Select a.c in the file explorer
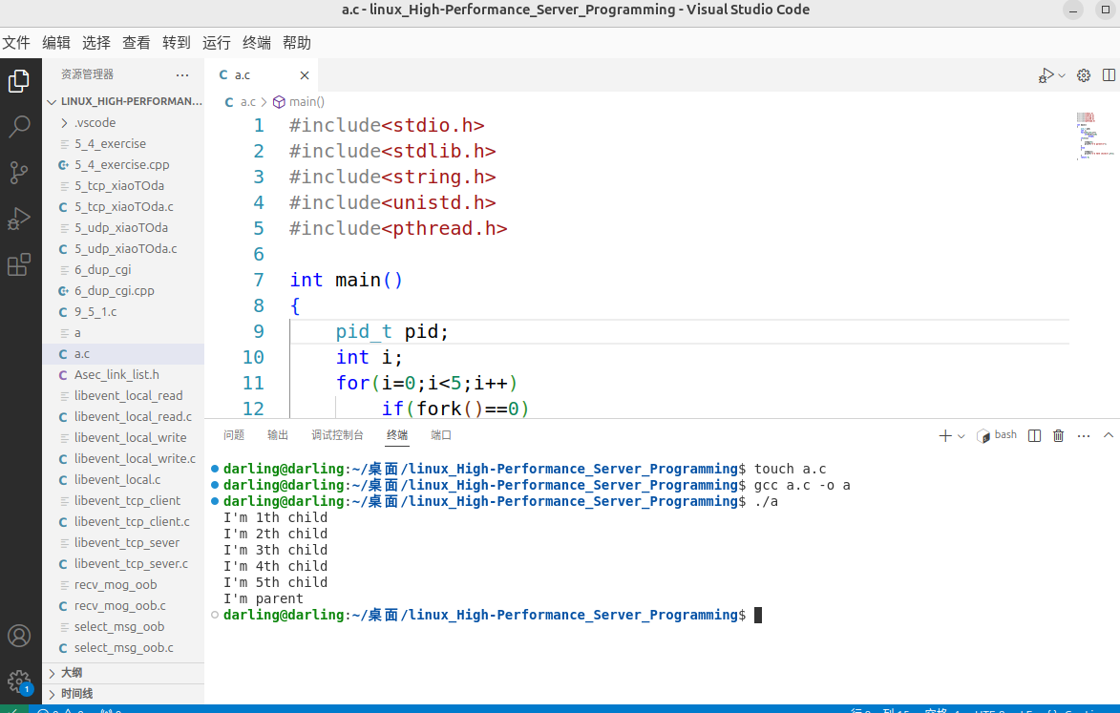The image size is (1120, 713). [123, 354]
